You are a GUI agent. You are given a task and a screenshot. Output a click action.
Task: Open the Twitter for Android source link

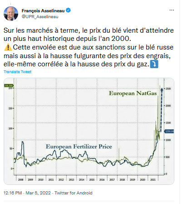pos(74,193)
